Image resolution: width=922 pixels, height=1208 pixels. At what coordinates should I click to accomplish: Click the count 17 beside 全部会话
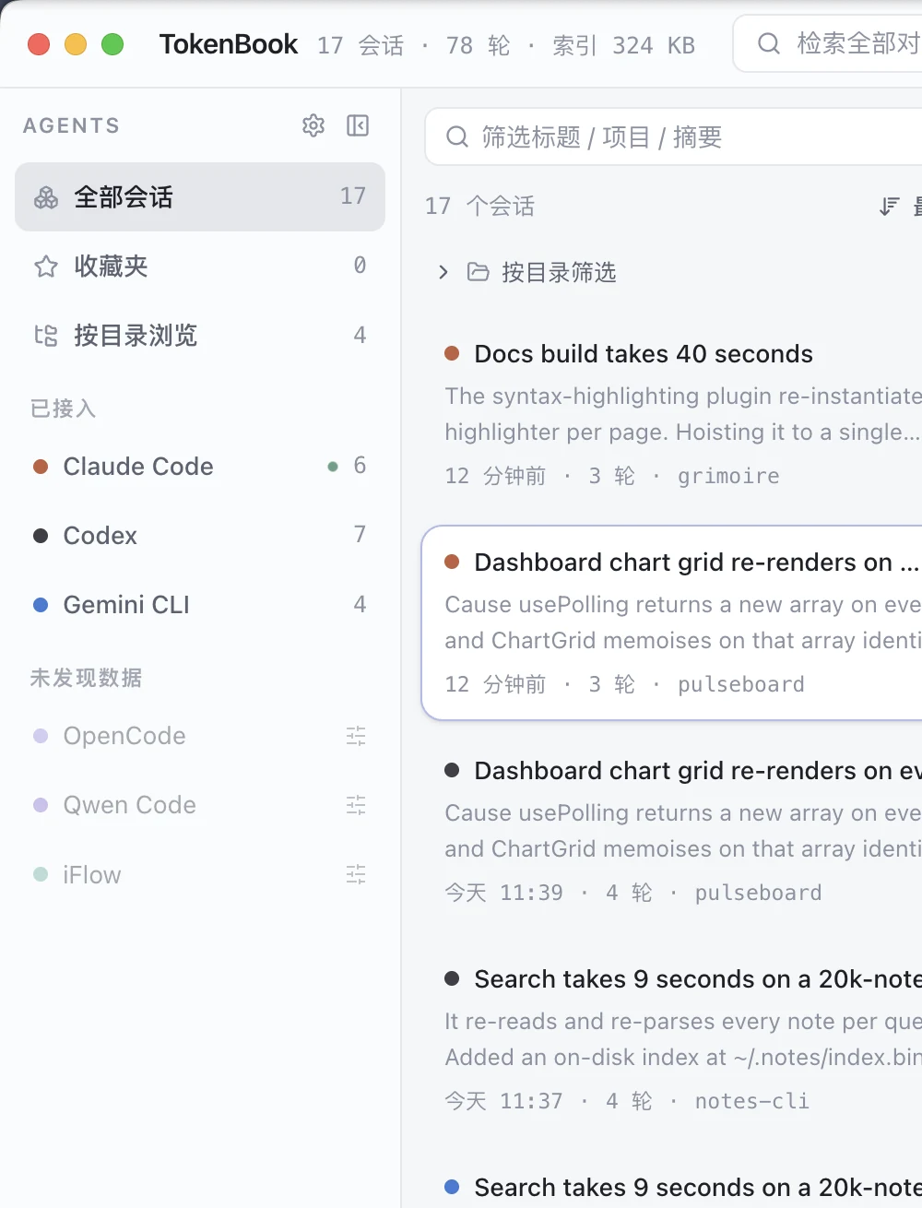pyautogui.click(x=353, y=195)
